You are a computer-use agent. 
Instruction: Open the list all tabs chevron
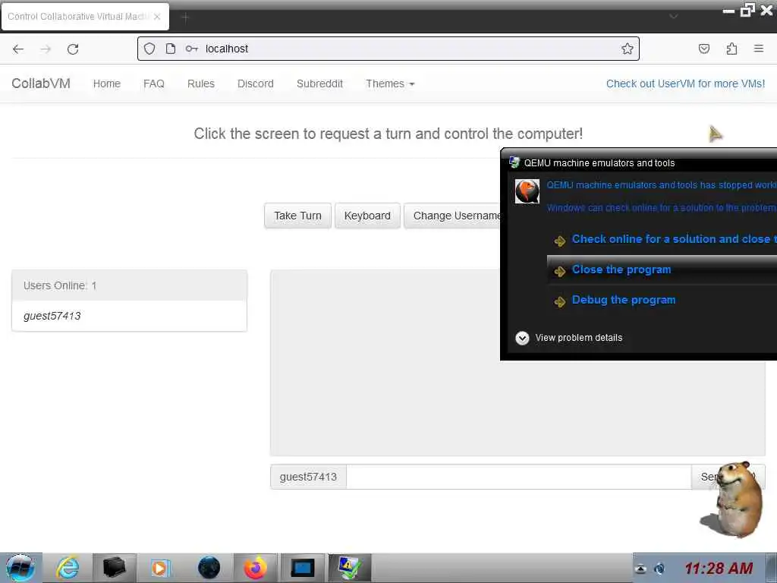[674, 17]
